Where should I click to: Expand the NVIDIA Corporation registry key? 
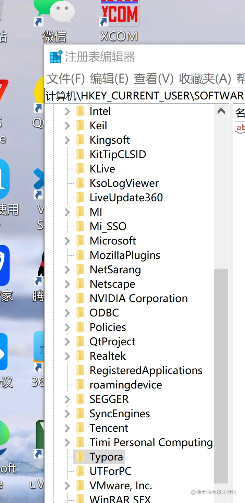[x=67, y=298]
